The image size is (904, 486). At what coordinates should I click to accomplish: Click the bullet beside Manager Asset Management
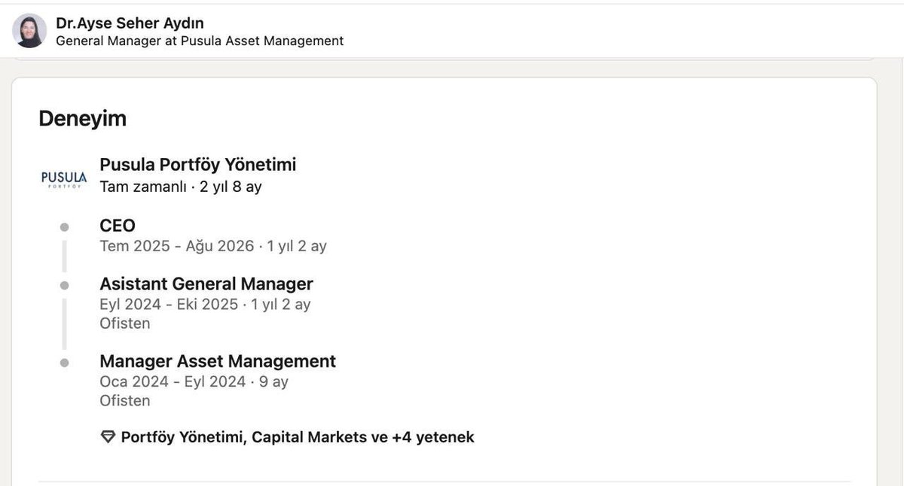pyautogui.click(x=65, y=363)
